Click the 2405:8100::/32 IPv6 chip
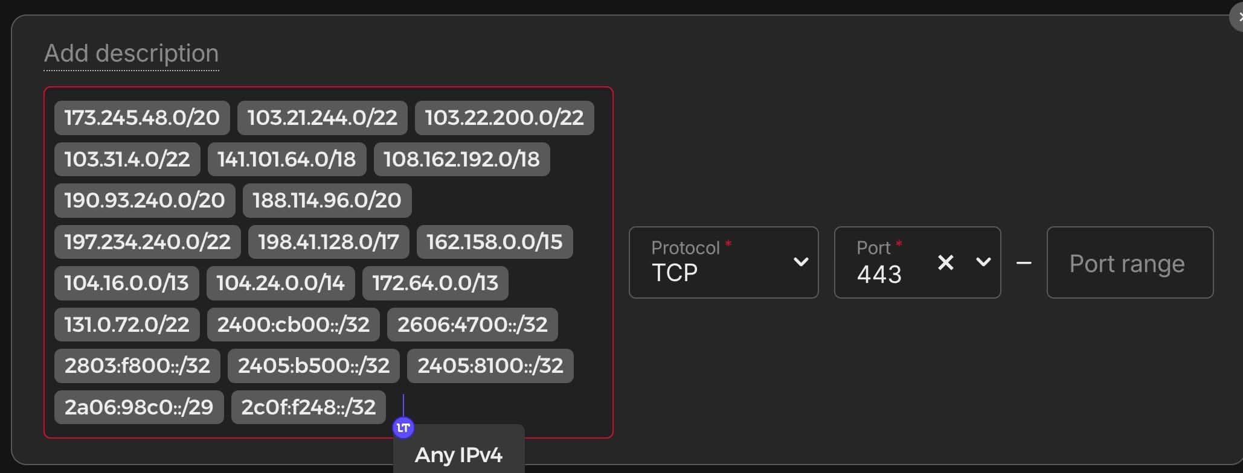The image size is (1243, 473). [490, 366]
